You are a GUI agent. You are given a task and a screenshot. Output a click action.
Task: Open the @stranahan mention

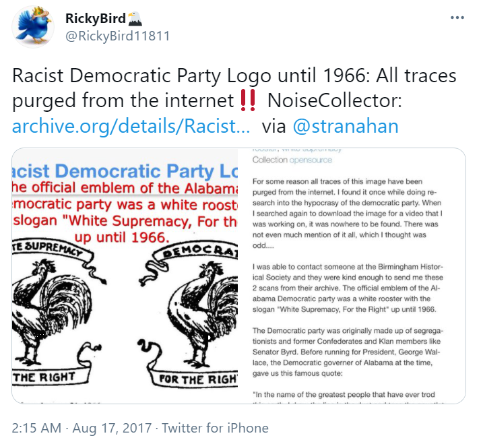point(346,126)
